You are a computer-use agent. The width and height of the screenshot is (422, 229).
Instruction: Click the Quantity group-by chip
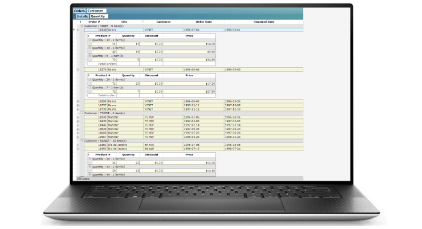pyautogui.click(x=99, y=16)
